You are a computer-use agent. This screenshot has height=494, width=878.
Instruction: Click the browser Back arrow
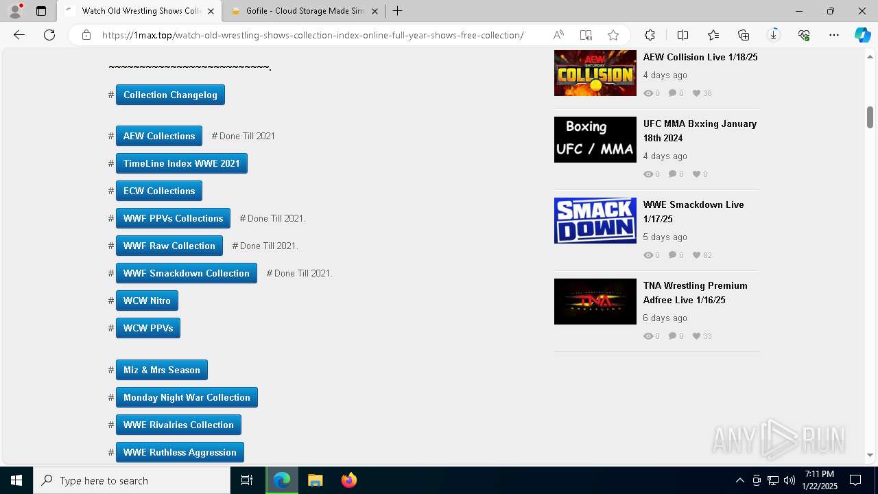[x=19, y=35]
